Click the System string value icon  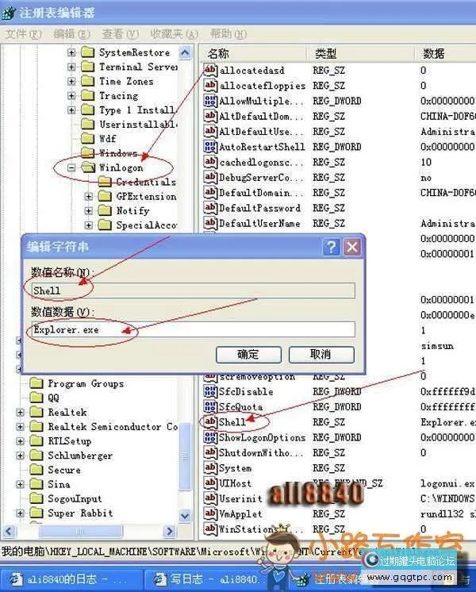pyautogui.click(x=210, y=467)
